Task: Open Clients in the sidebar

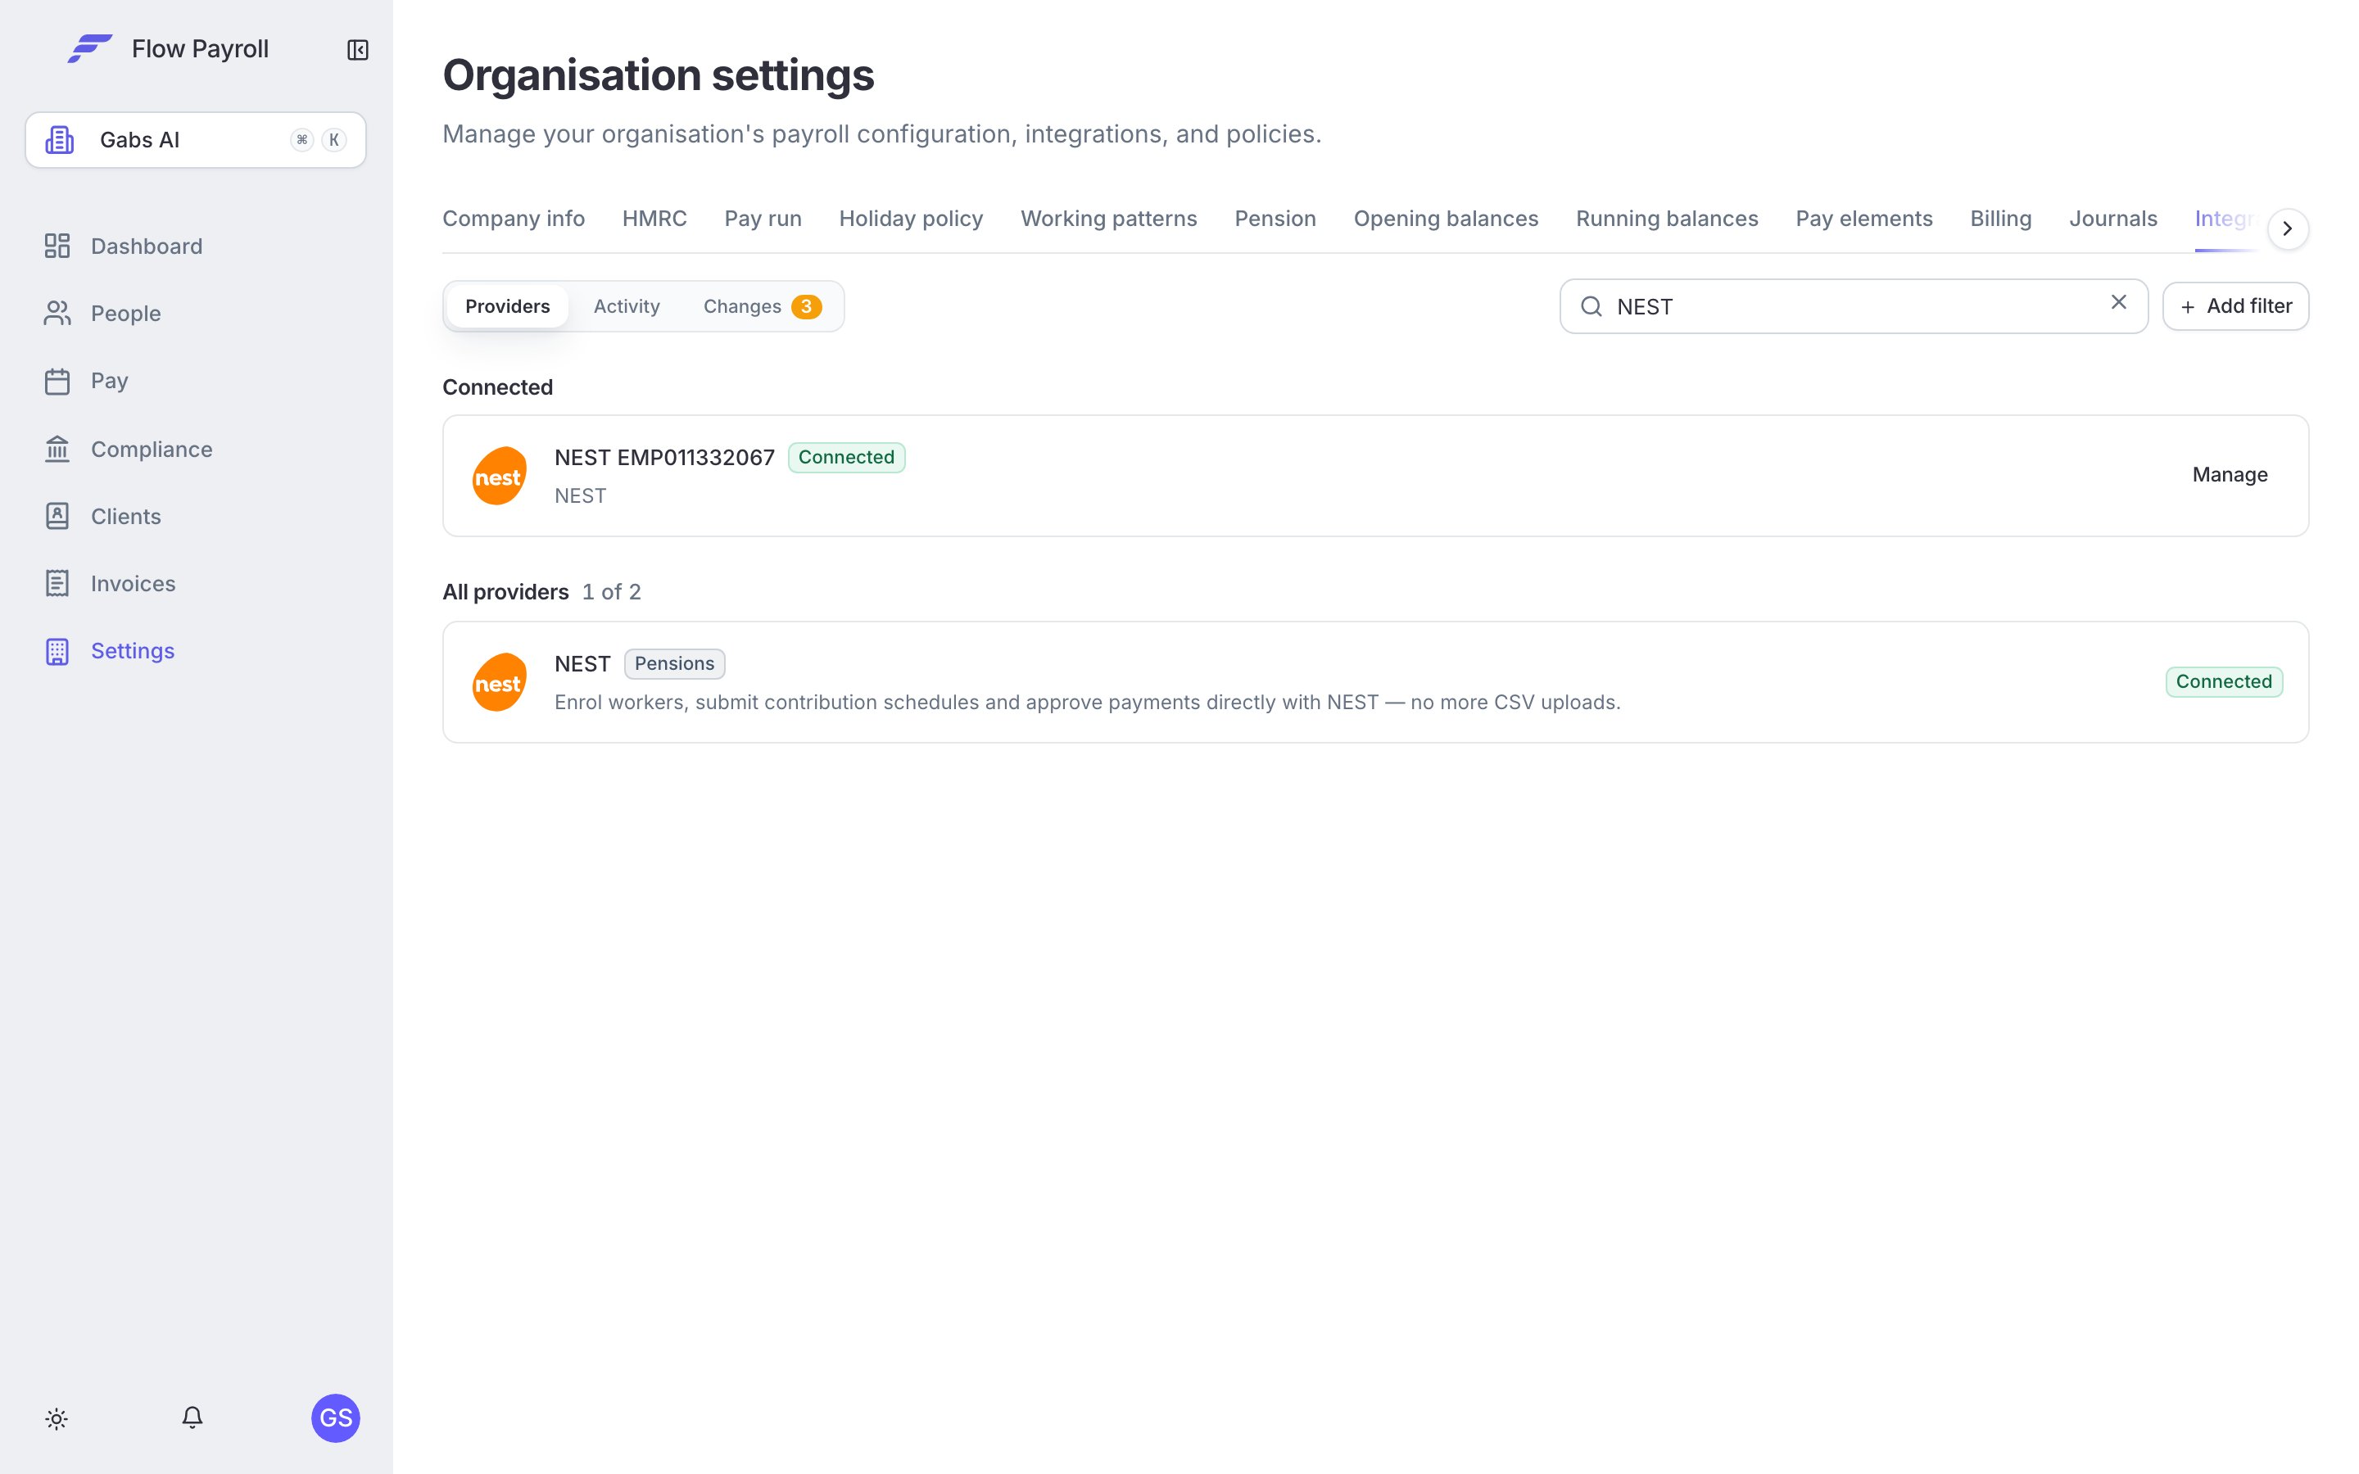Action: (x=103, y=516)
